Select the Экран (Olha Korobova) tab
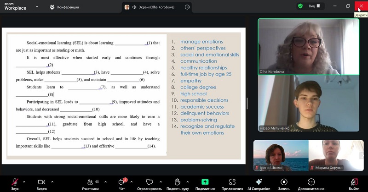This screenshot has width=368, height=192. pos(154,7)
